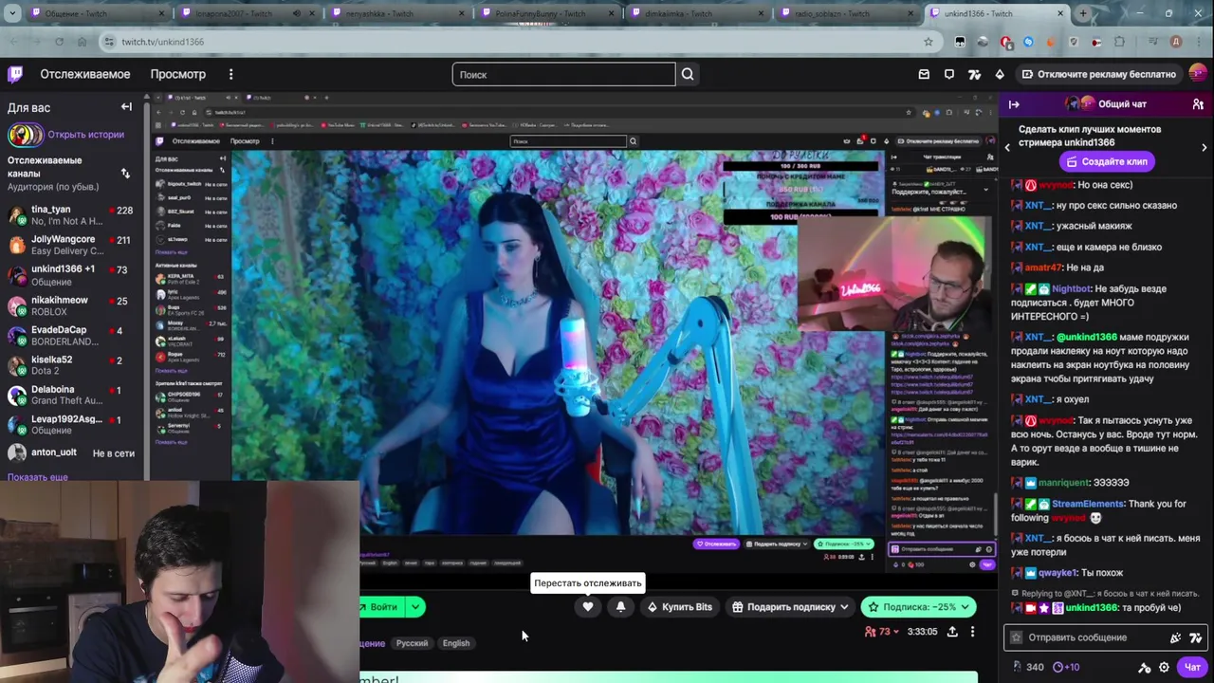Open the Chrome extensions puzzle icon

(1119, 42)
